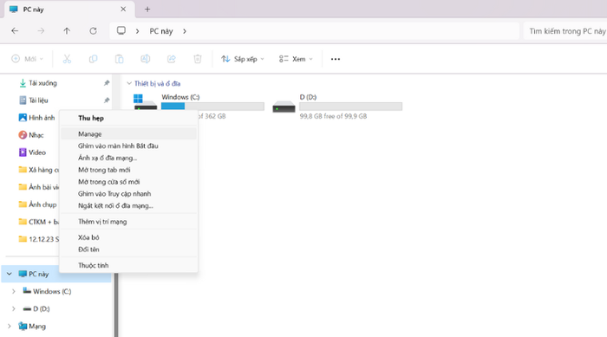Choose Thuộc tính in context menu
Screen dimensions: 607x337
point(128,265)
